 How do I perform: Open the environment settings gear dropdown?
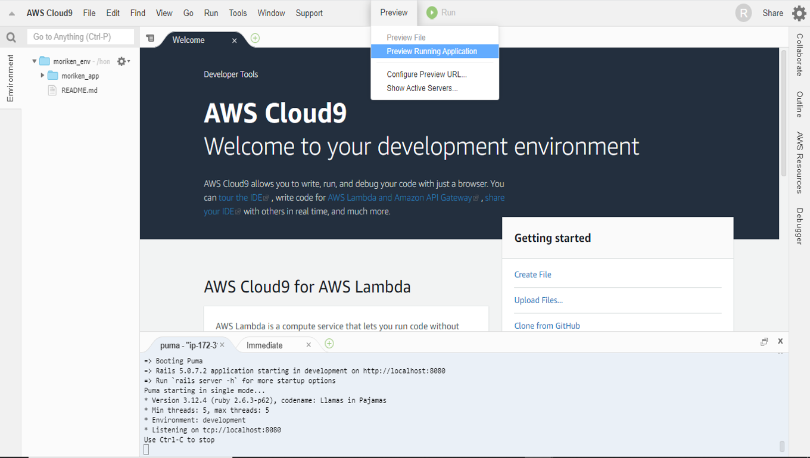pyautogui.click(x=123, y=61)
